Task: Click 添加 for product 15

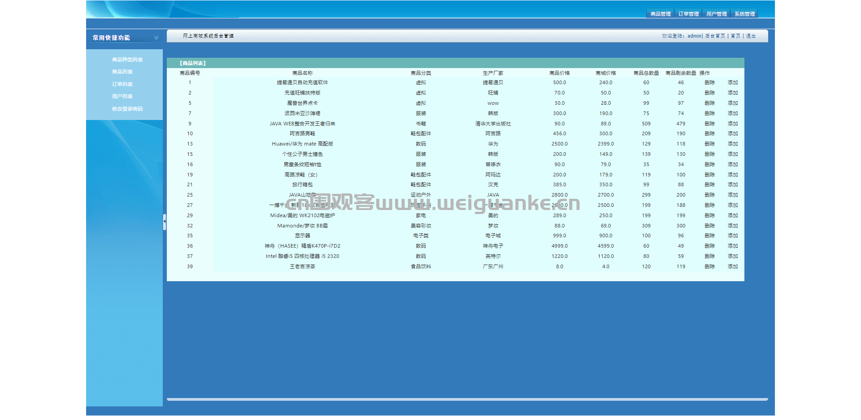Action: click(x=733, y=154)
